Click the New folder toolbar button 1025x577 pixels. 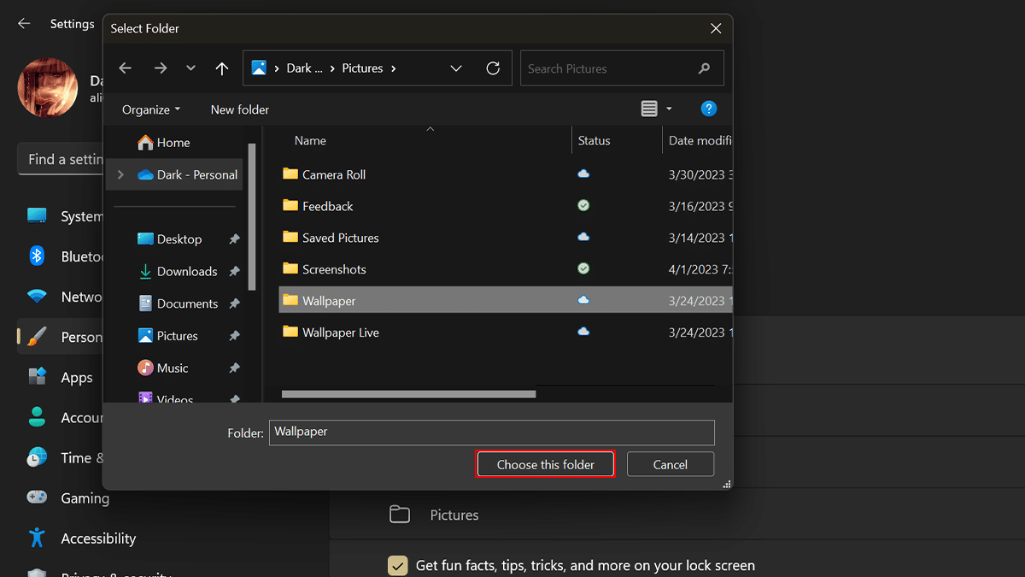(x=239, y=109)
